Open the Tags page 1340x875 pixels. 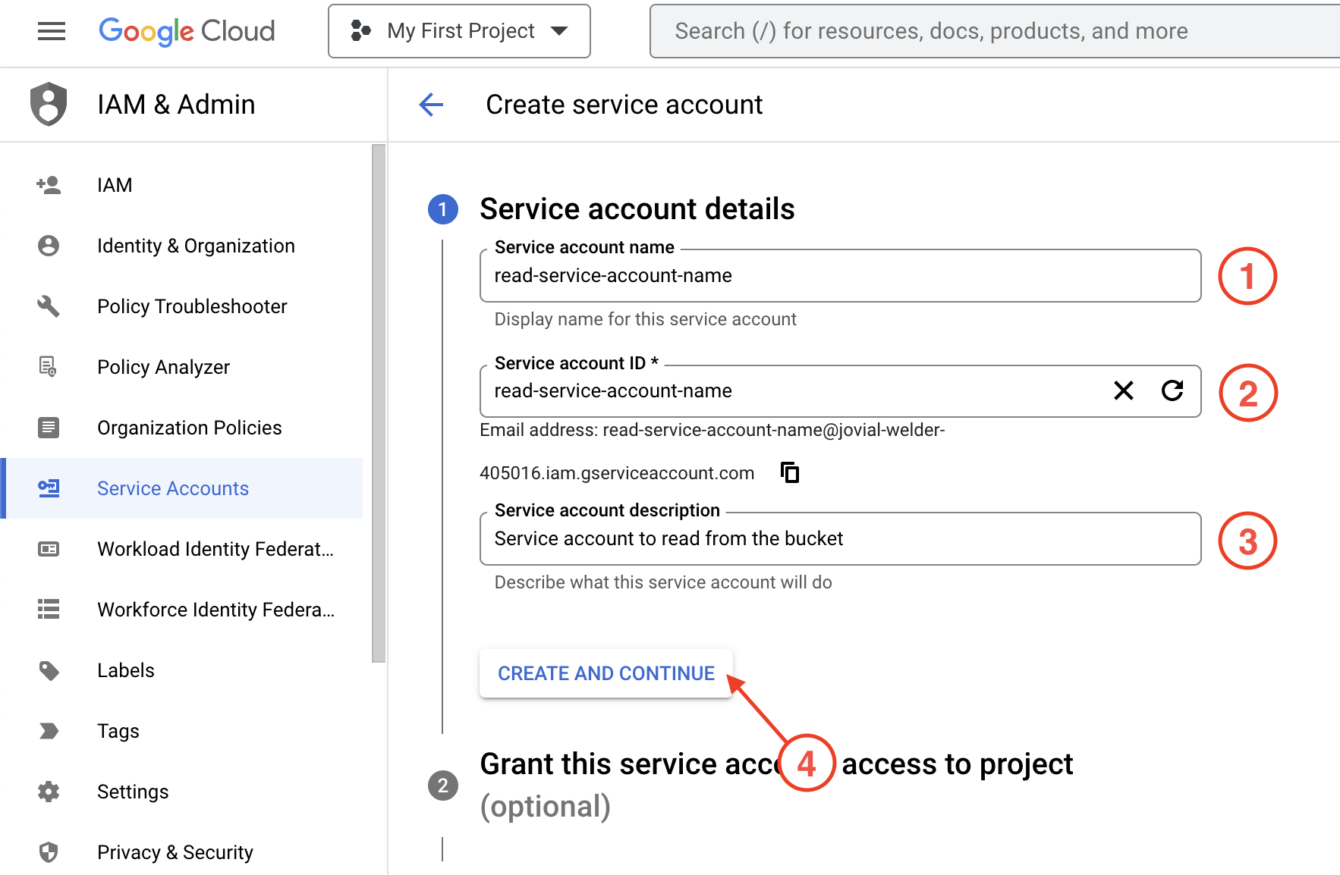coord(181,731)
